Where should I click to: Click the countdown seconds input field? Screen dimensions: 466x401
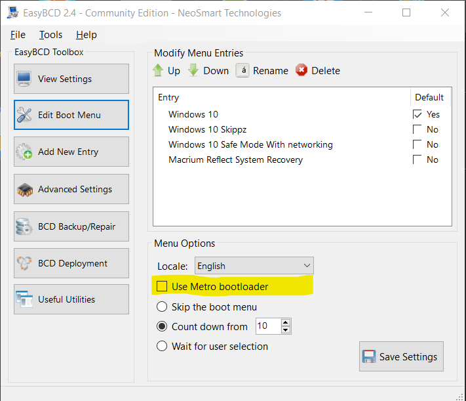[268, 326]
